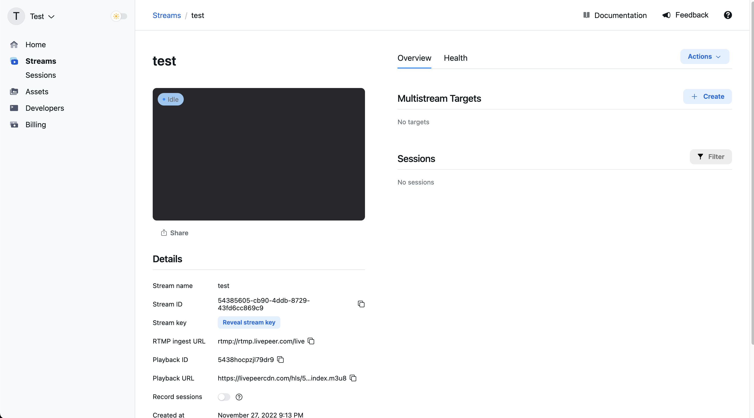The image size is (754, 418).
Task: Open Billing in the sidebar
Action: coord(36,124)
